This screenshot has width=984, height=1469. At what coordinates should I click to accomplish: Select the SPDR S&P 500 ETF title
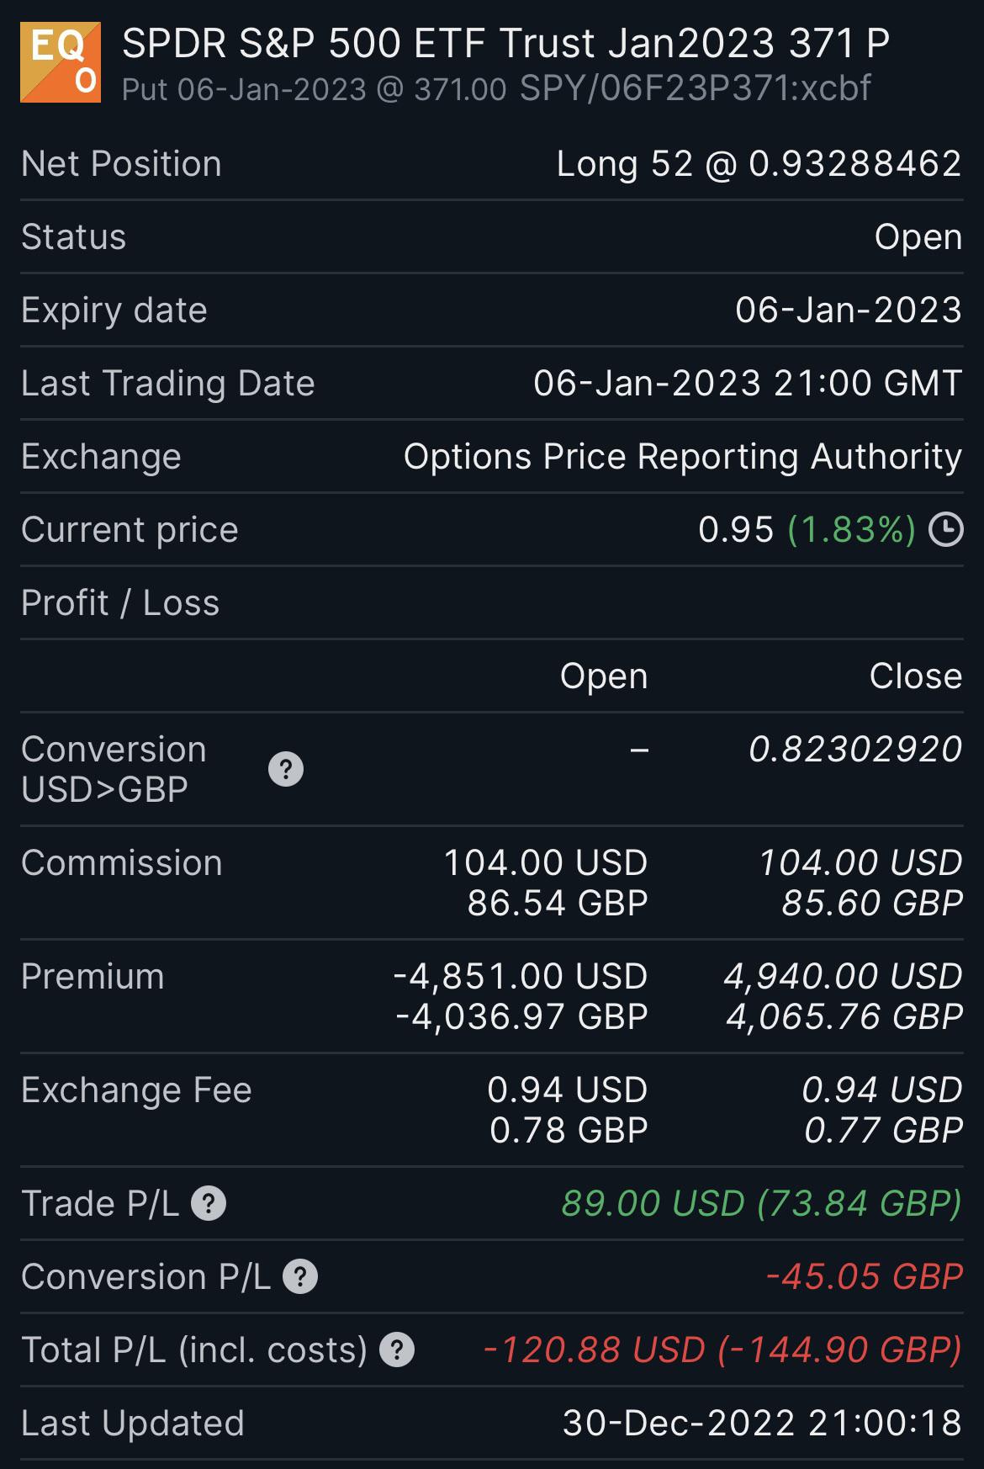click(505, 44)
